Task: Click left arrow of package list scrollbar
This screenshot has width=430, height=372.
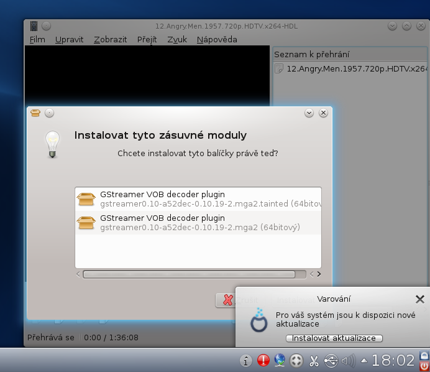Action: pos(78,274)
